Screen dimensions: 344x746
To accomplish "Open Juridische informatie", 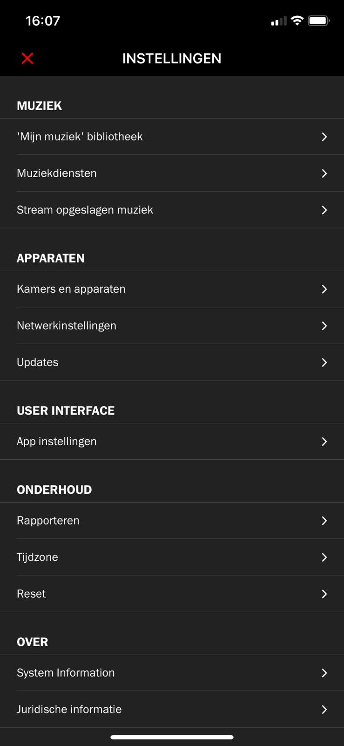I will tap(69, 710).
